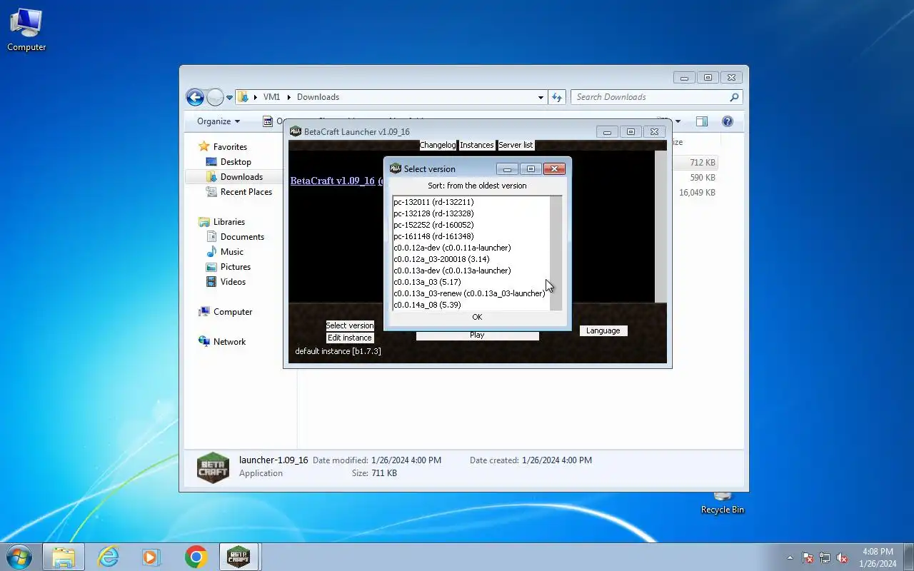
Task: Change sort order: from the oldest version
Action: click(x=477, y=186)
